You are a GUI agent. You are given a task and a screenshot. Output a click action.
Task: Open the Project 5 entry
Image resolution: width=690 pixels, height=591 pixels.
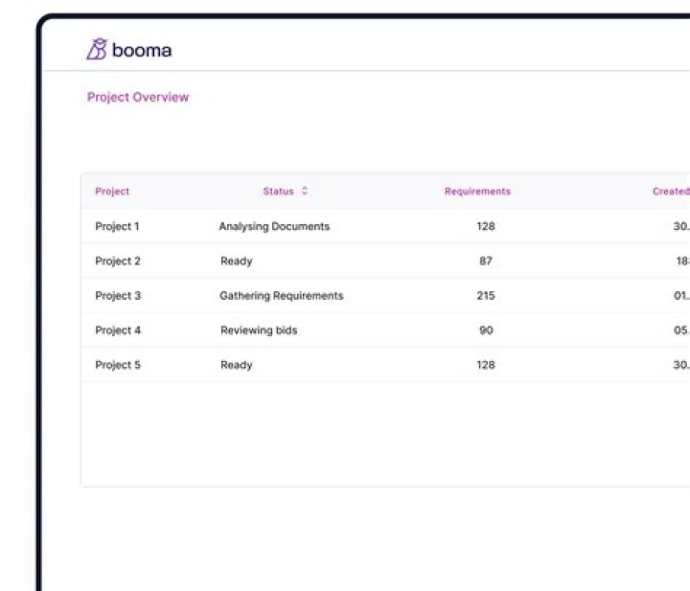117,365
